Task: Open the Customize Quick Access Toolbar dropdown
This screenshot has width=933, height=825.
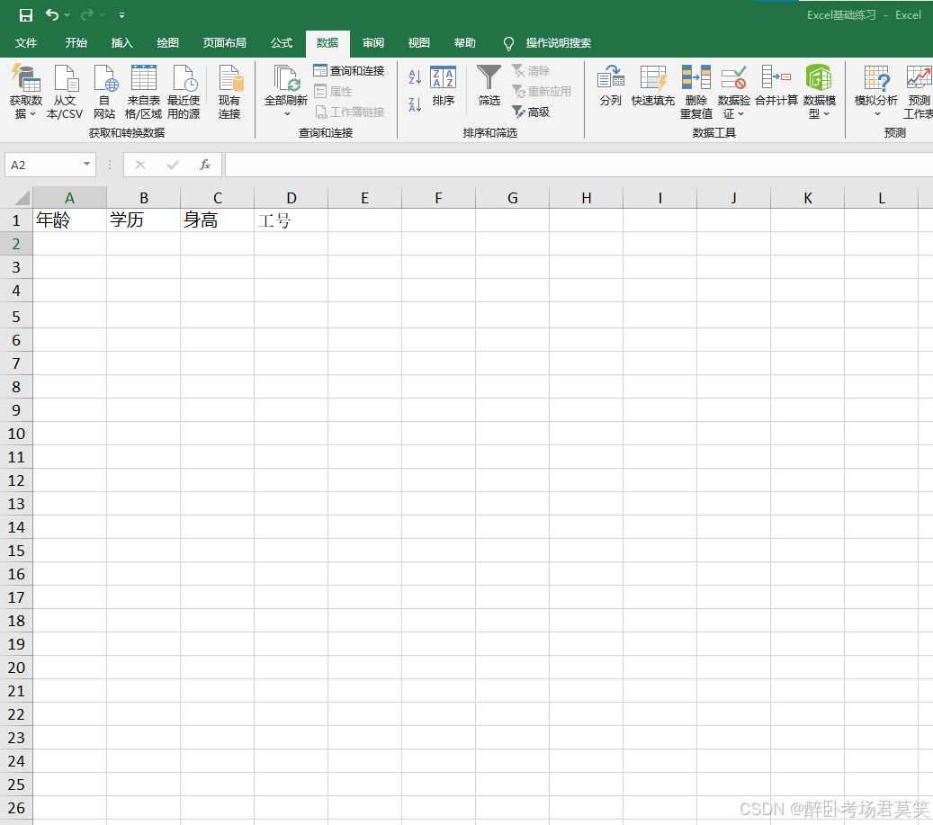Action: (x=121, y=15)
